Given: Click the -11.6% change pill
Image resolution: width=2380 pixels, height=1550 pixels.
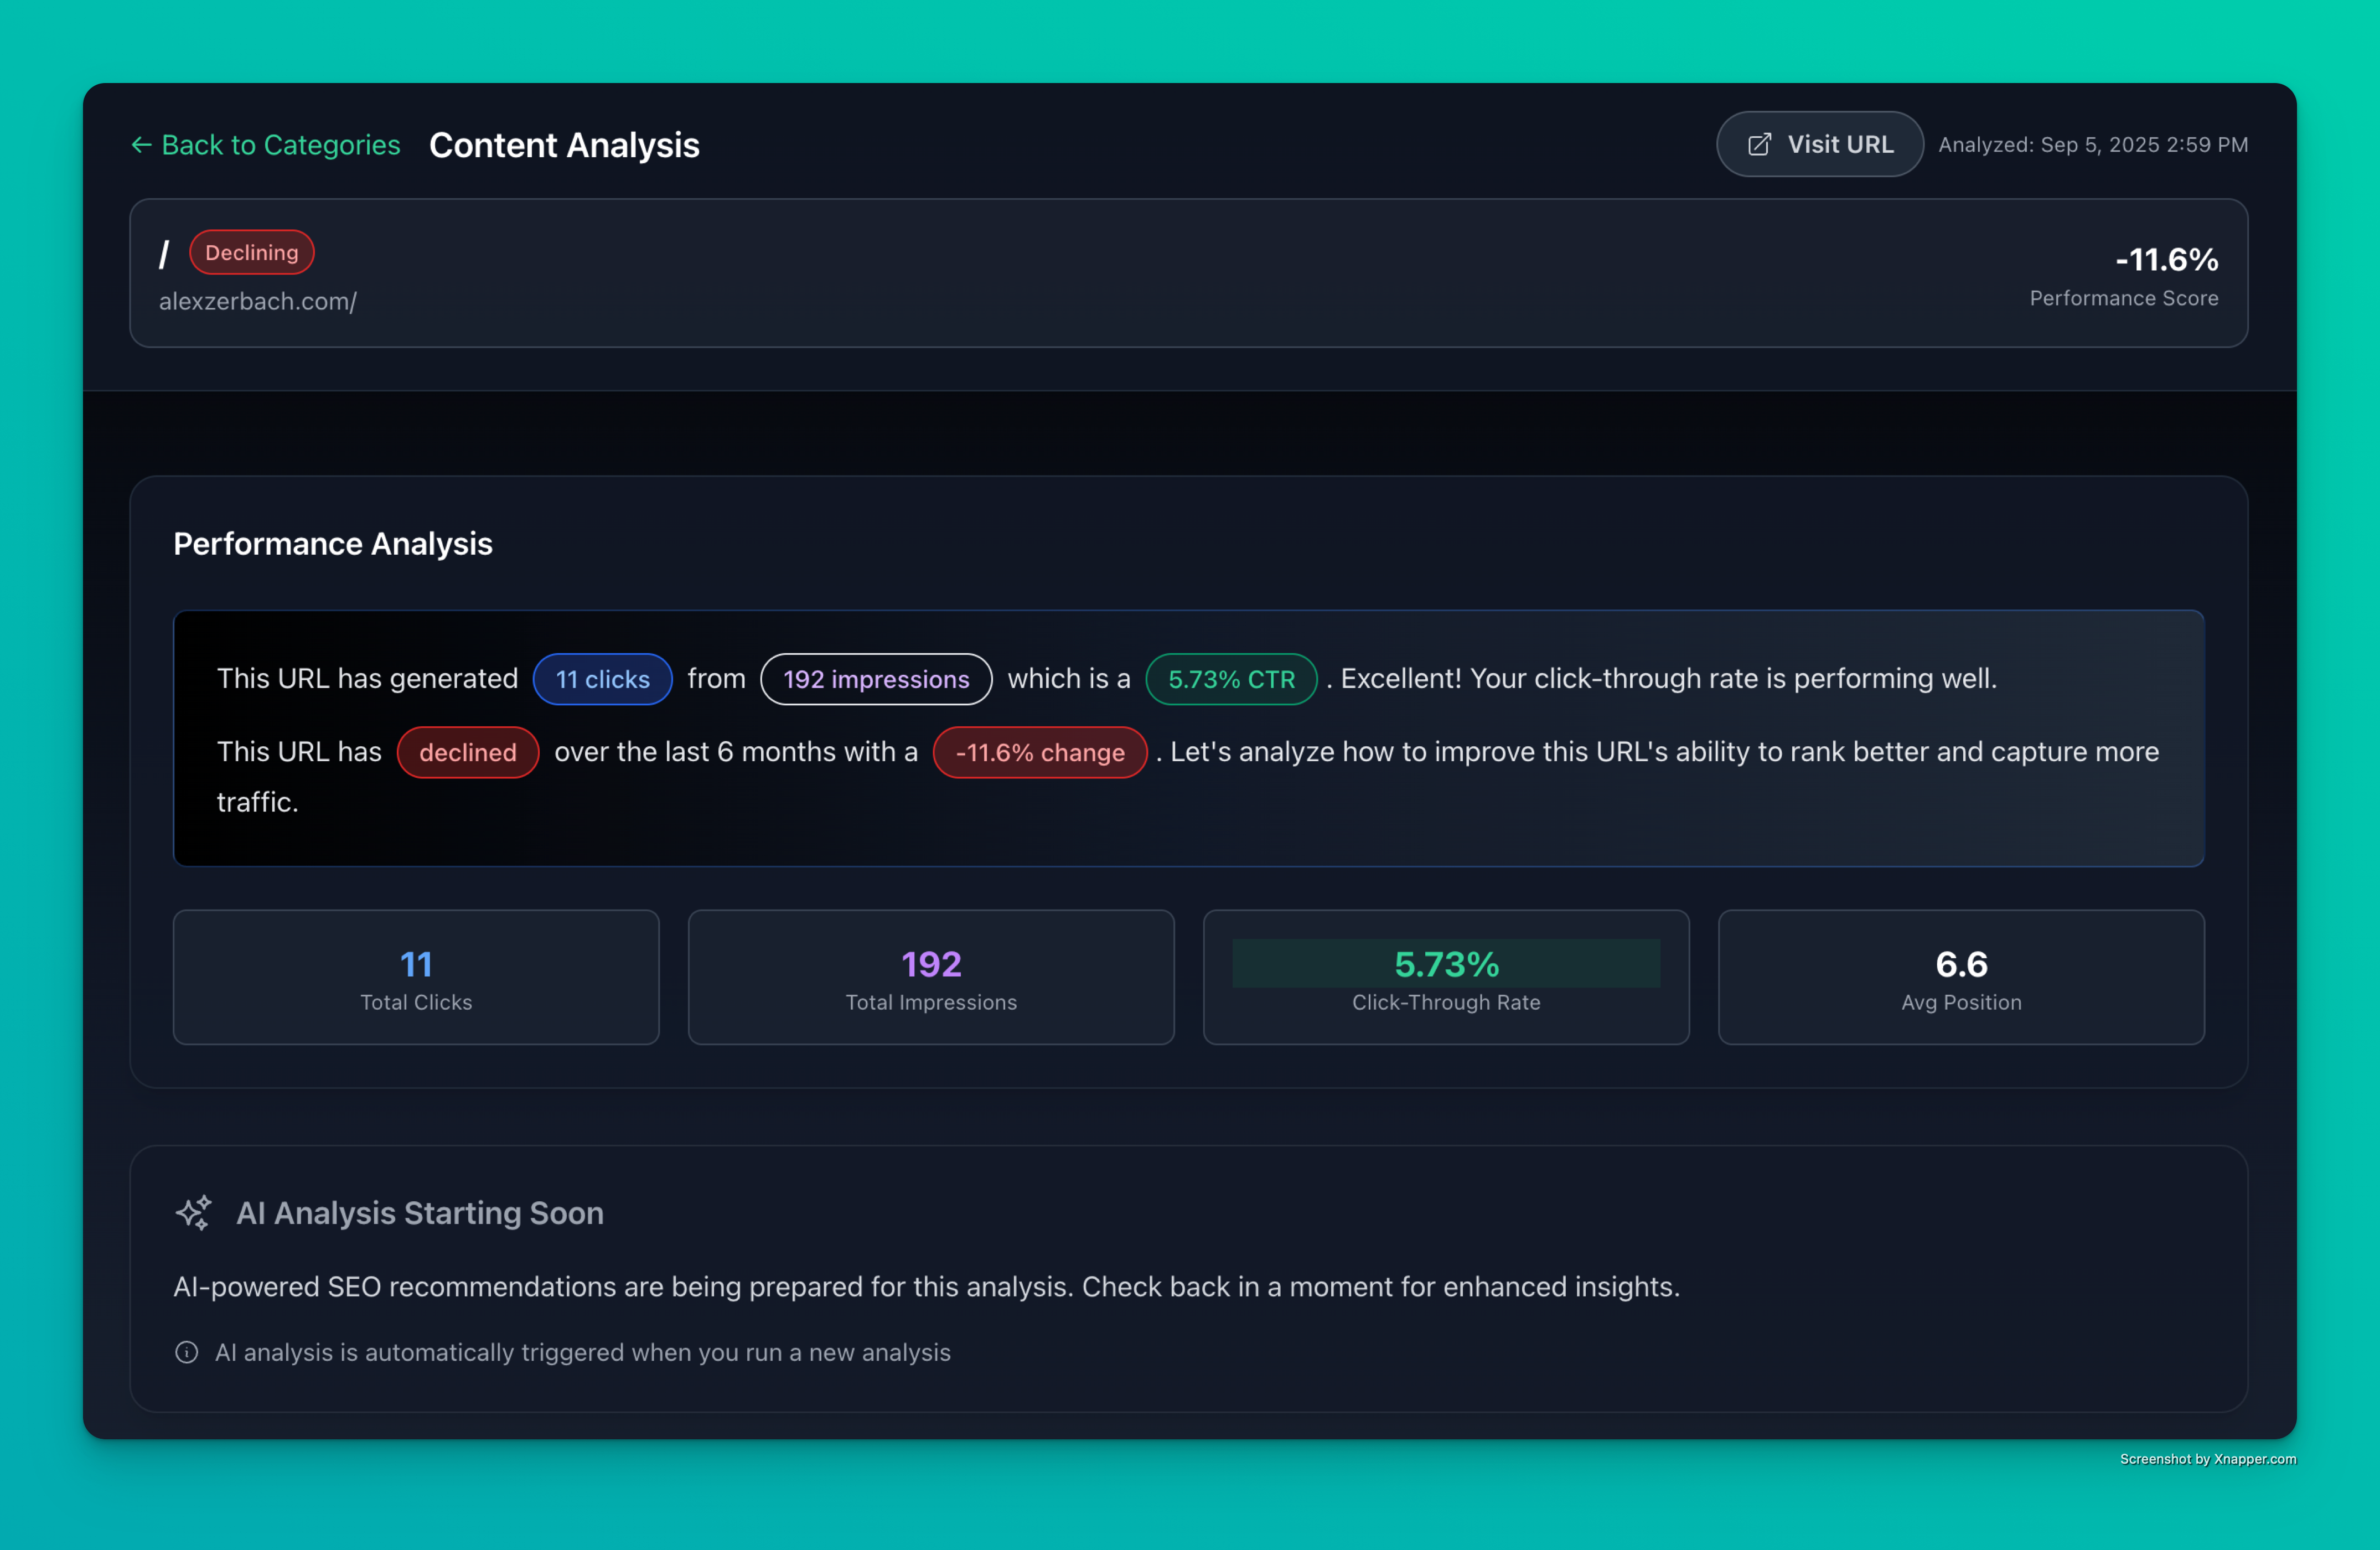Looking at the screenshot, I should pyautogui.click(x=1039, y=752).
